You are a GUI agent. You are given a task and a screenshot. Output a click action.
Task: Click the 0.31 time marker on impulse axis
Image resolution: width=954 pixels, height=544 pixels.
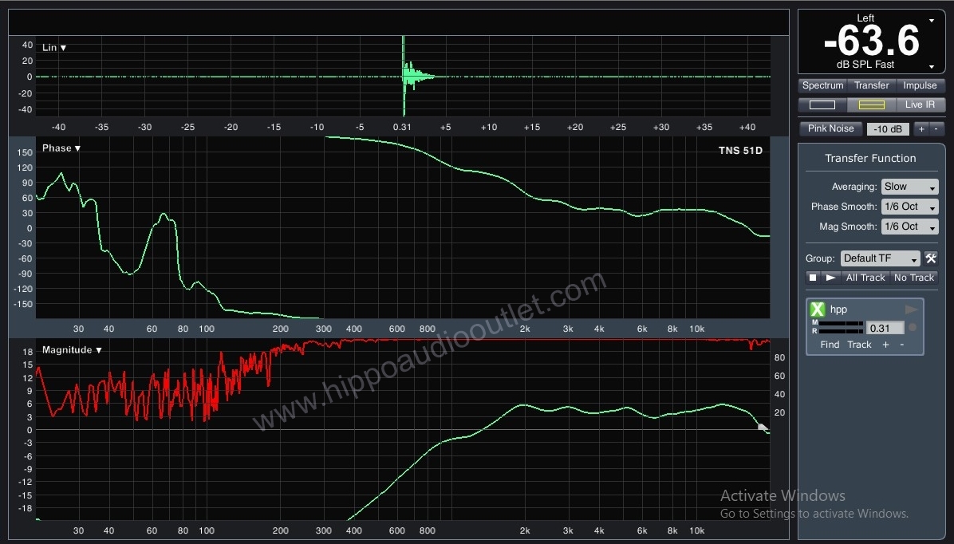pos(402,127)
